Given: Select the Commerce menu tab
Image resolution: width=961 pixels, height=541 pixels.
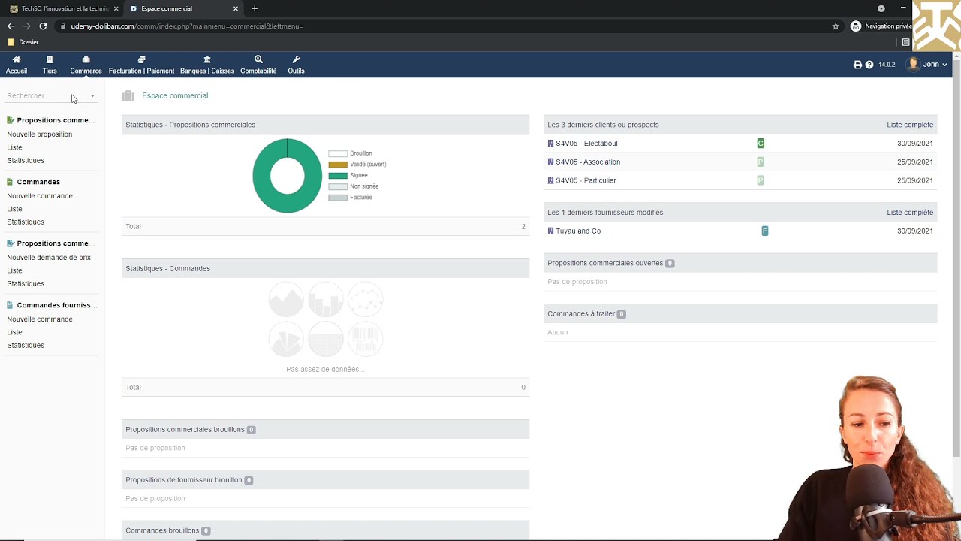Looking at the screenshot, I should [86, 65].
